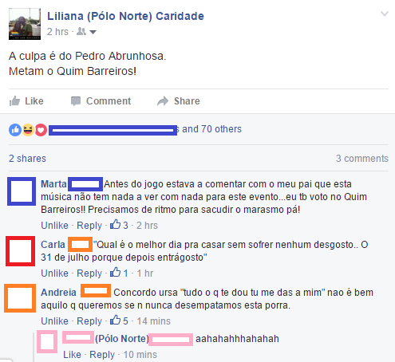Unlike Marta's comment

tap(54, 226)
